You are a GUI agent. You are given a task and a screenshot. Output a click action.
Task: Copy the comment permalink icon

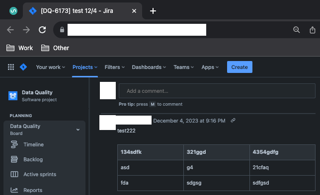[x=233, y=121]
